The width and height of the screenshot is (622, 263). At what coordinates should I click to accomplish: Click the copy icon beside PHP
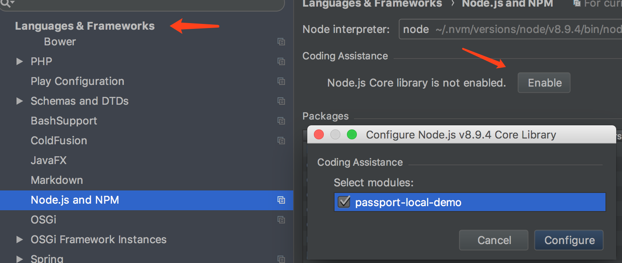281,61
